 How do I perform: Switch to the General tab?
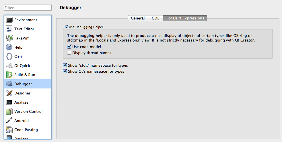(138, 18)
